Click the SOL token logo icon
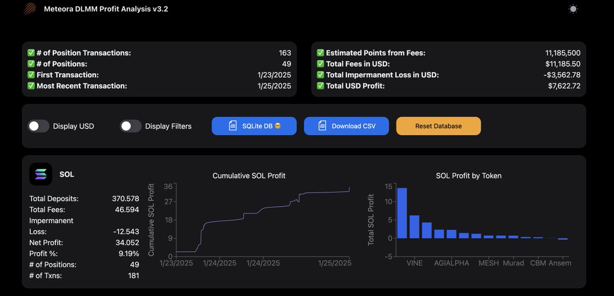This screenshot has height=296, width=614. click(x=40, y=174)
